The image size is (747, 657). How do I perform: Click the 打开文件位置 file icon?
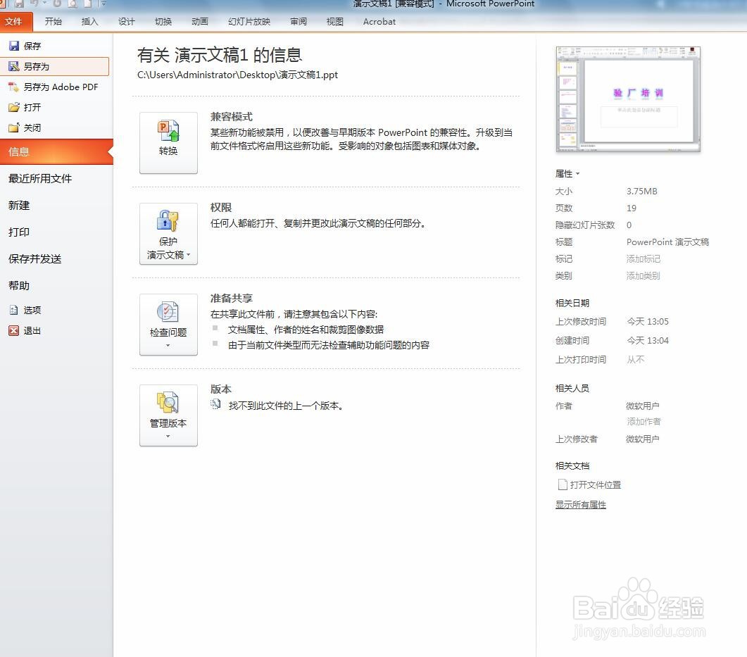tap(562, 484)
